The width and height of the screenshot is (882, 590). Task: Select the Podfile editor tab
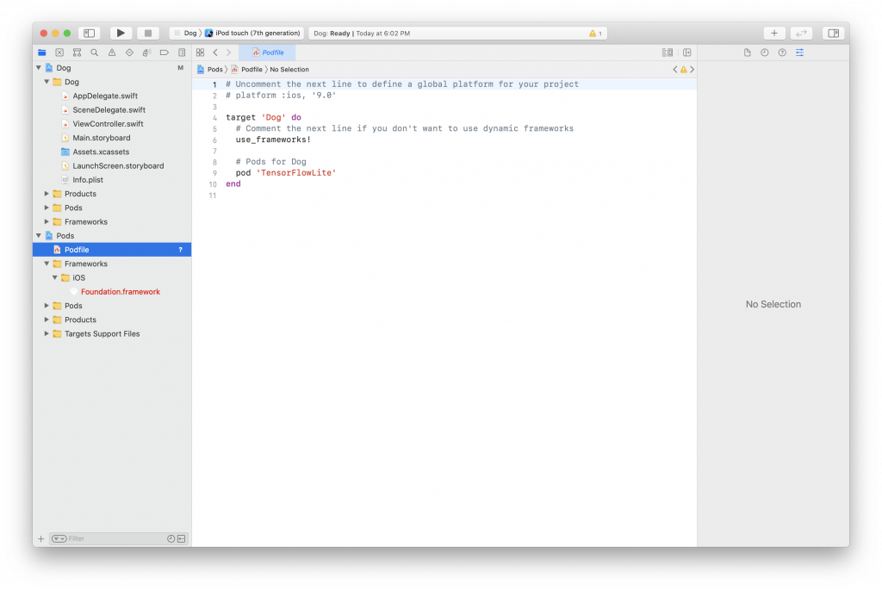click(268, 53)
